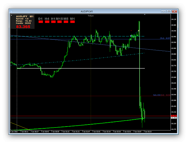187x143 pixels.
Task: Click the Spread 1.5 line
Action: pos(22,19)
